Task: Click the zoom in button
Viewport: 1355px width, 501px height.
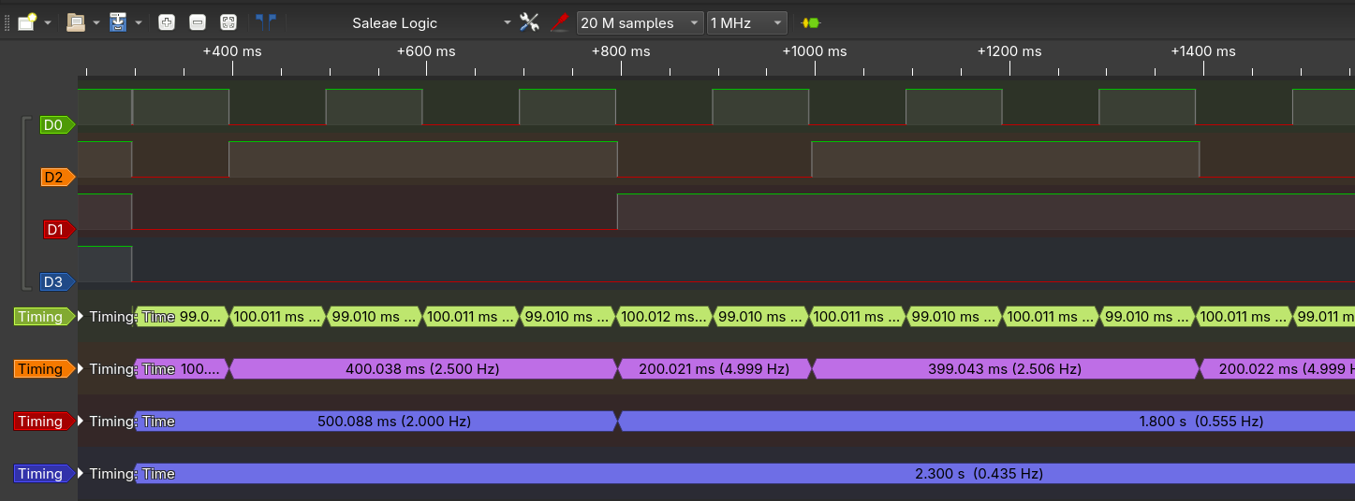Action: click(167, 22)
